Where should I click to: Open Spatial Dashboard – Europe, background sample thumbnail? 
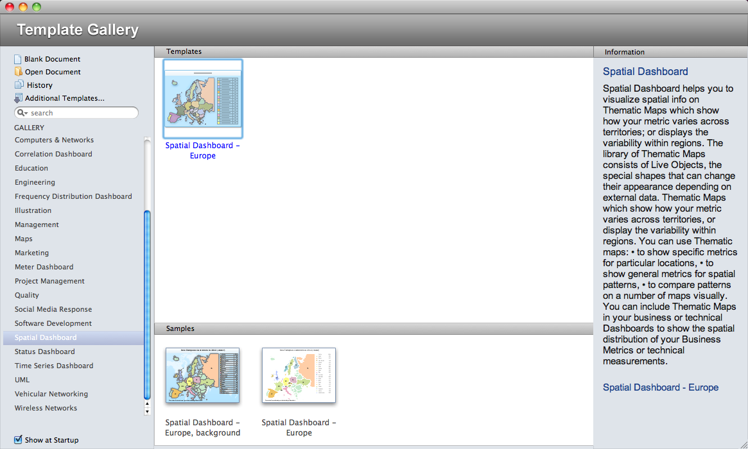[202, 375]
